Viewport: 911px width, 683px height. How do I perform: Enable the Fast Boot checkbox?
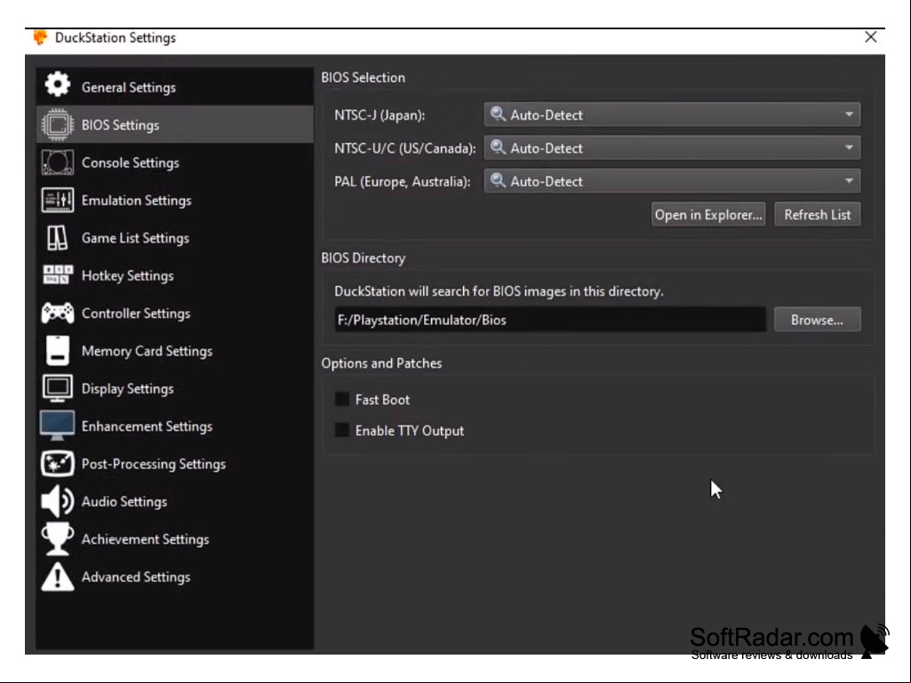tap(342, 399)
